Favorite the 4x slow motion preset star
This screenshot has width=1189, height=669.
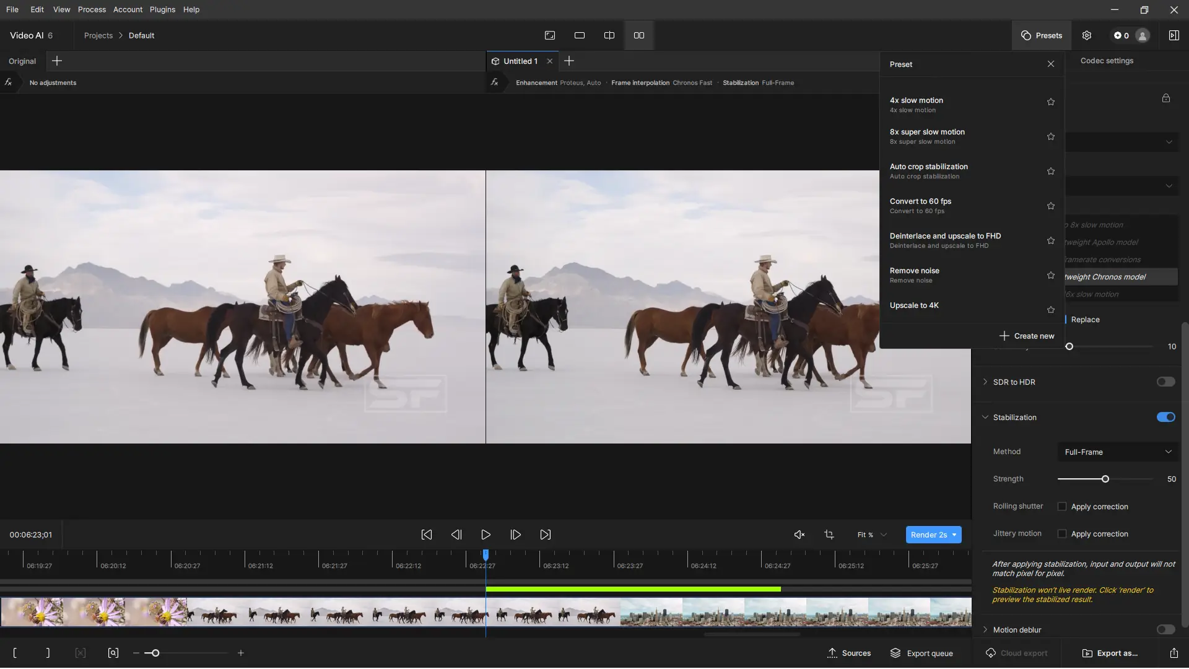pyautogui.click(x=1050, y=102)
